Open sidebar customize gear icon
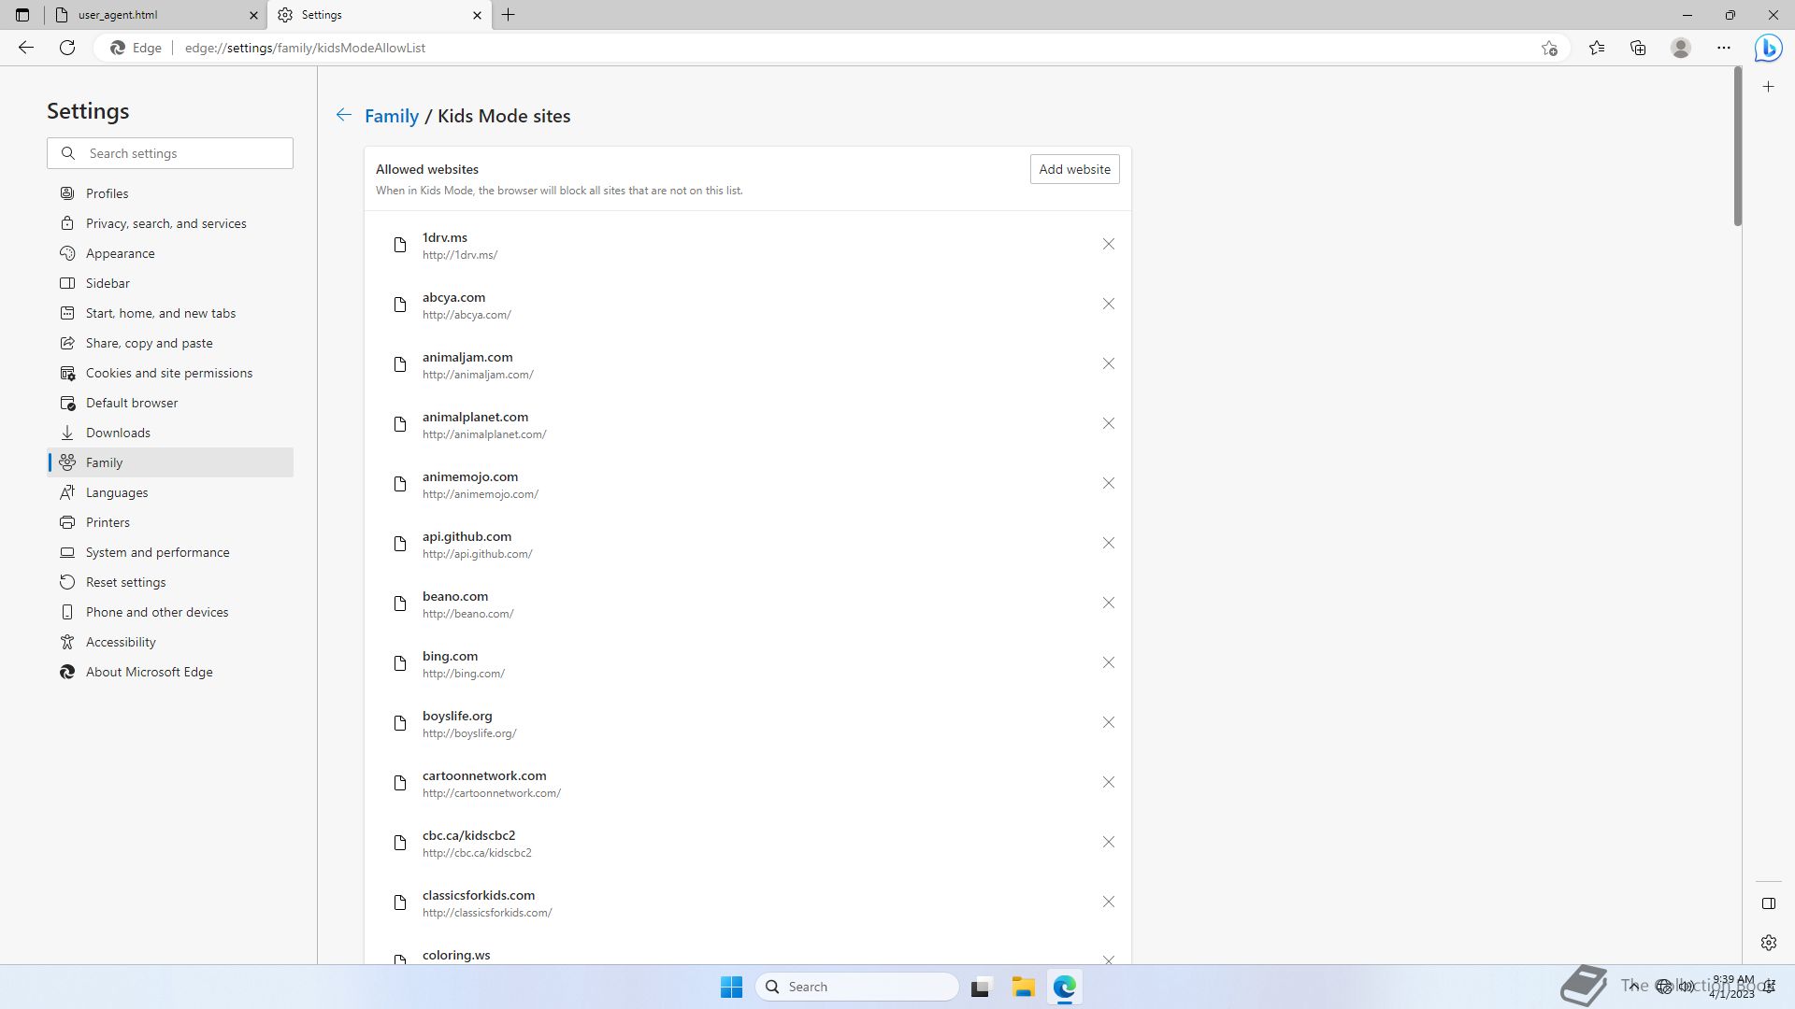The width and height of the screenshot is (1795, 1009). pyautogui.click(x=1768, y=943)
